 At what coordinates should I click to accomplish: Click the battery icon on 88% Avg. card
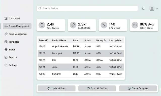[x=135, y=25]
